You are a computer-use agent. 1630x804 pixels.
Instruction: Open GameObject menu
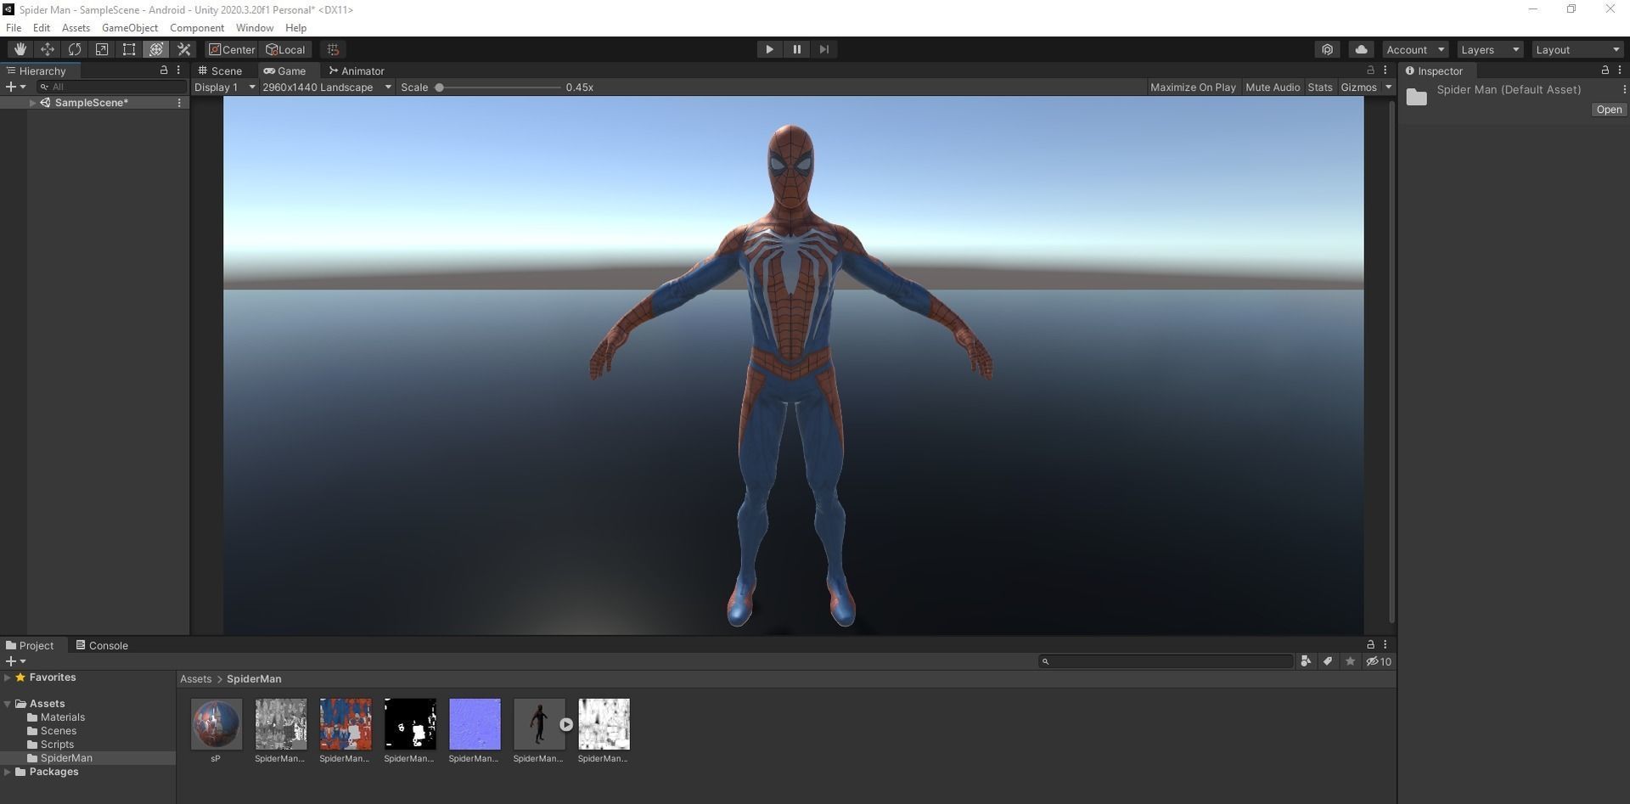coord(130,28)
